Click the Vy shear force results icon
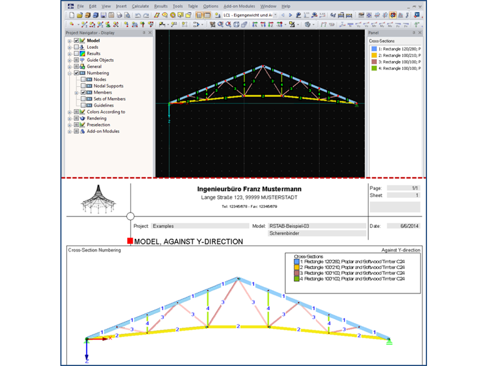 (x=358, y=24)
